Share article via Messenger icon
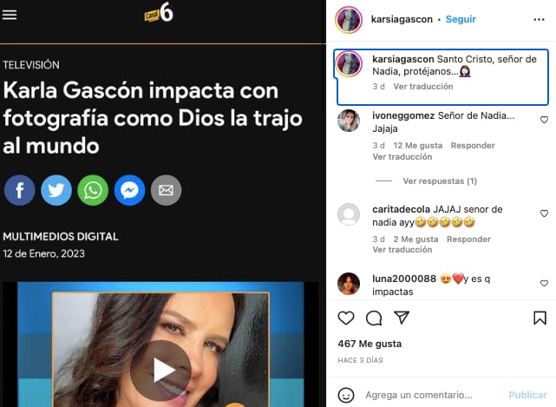Screen dimensions: 556x407 tap(129, 191)
